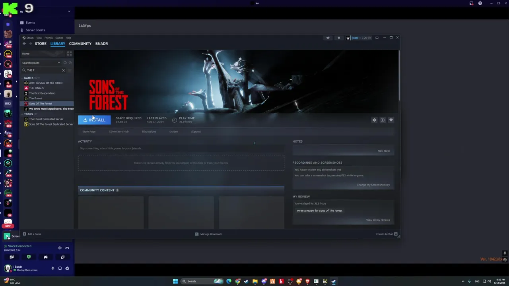Switch to the STORE tab
This screenshot has width=509, height=286.
tap(41, 44)
